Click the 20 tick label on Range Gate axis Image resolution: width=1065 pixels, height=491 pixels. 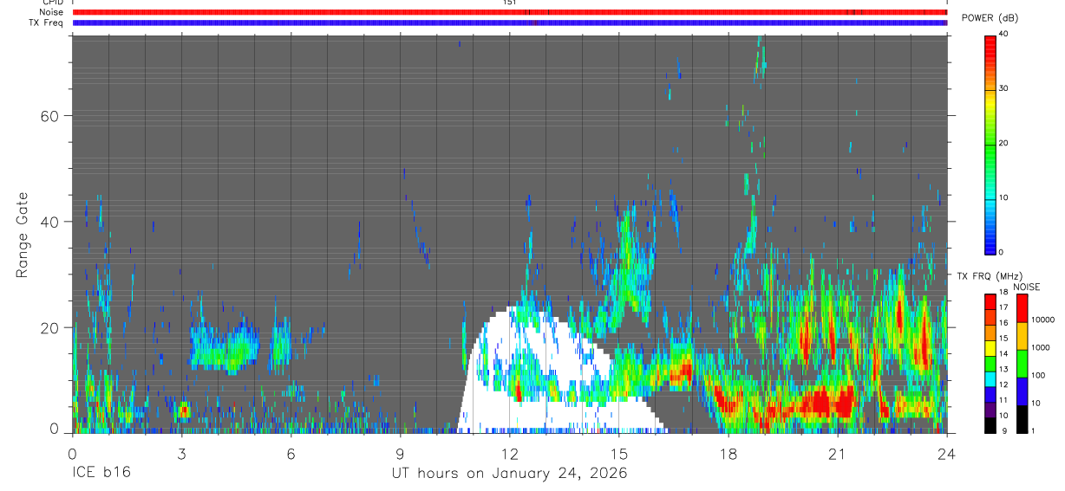[51, 327]
